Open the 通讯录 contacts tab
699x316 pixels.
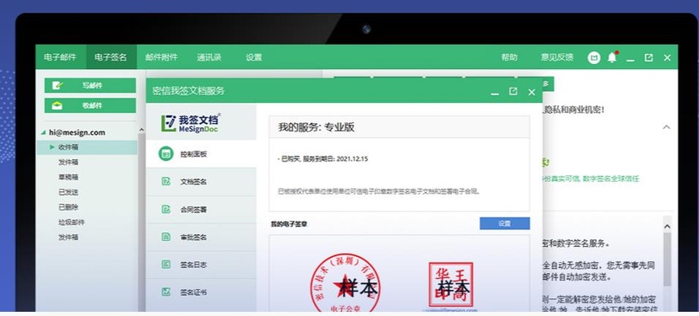(209, 57)
